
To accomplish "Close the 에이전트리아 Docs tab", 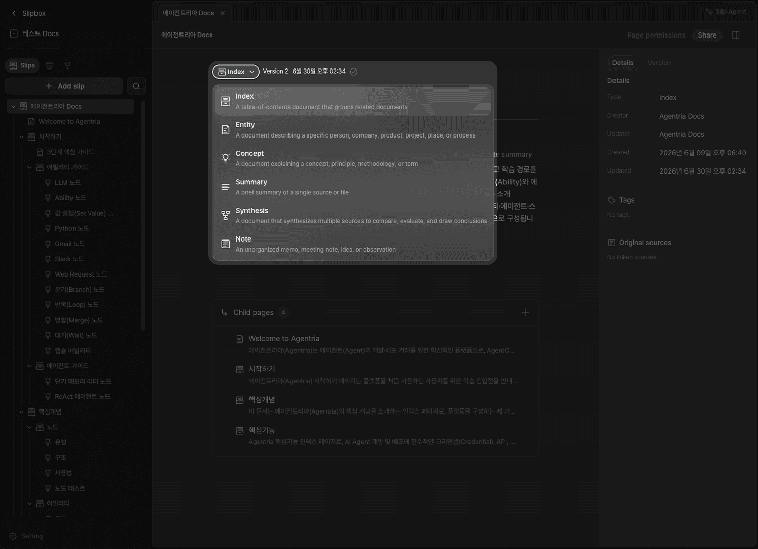I will (223, 13).
